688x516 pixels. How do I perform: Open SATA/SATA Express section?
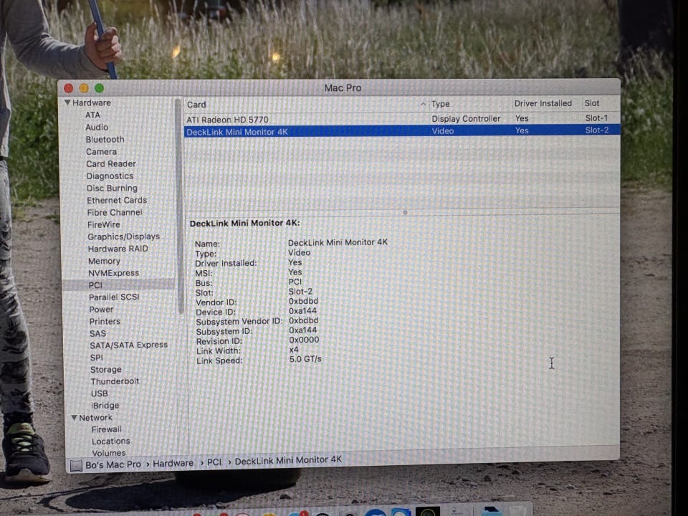(128, 345)
